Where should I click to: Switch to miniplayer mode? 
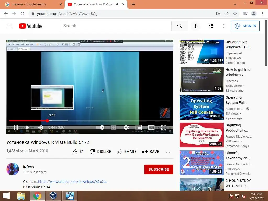tap(139, 127)
